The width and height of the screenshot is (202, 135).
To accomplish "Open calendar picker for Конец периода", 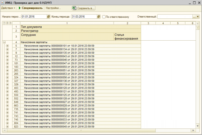I will coord(99,16).
